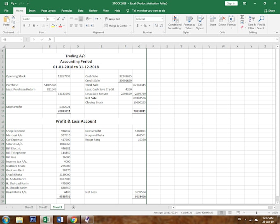Click the Find & Select icon
The image size is (280, 224).
261,22
